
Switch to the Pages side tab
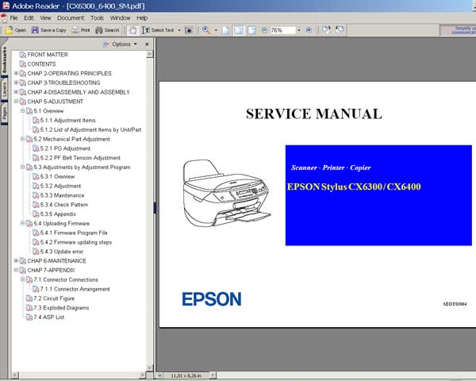[4, 114]
